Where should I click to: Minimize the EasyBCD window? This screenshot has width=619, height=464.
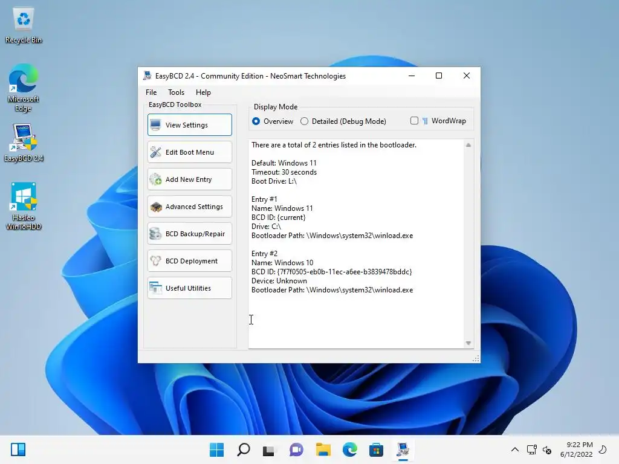tap(412, 76)
